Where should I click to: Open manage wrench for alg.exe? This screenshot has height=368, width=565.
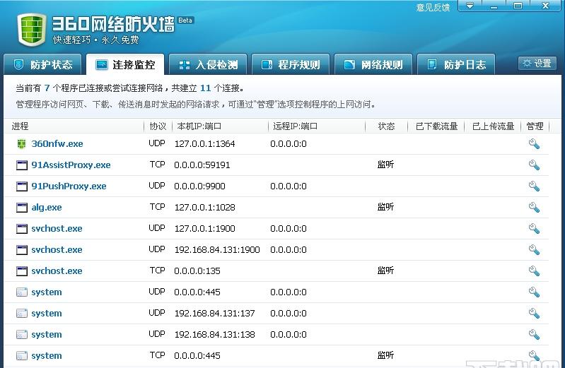[534, 208]
